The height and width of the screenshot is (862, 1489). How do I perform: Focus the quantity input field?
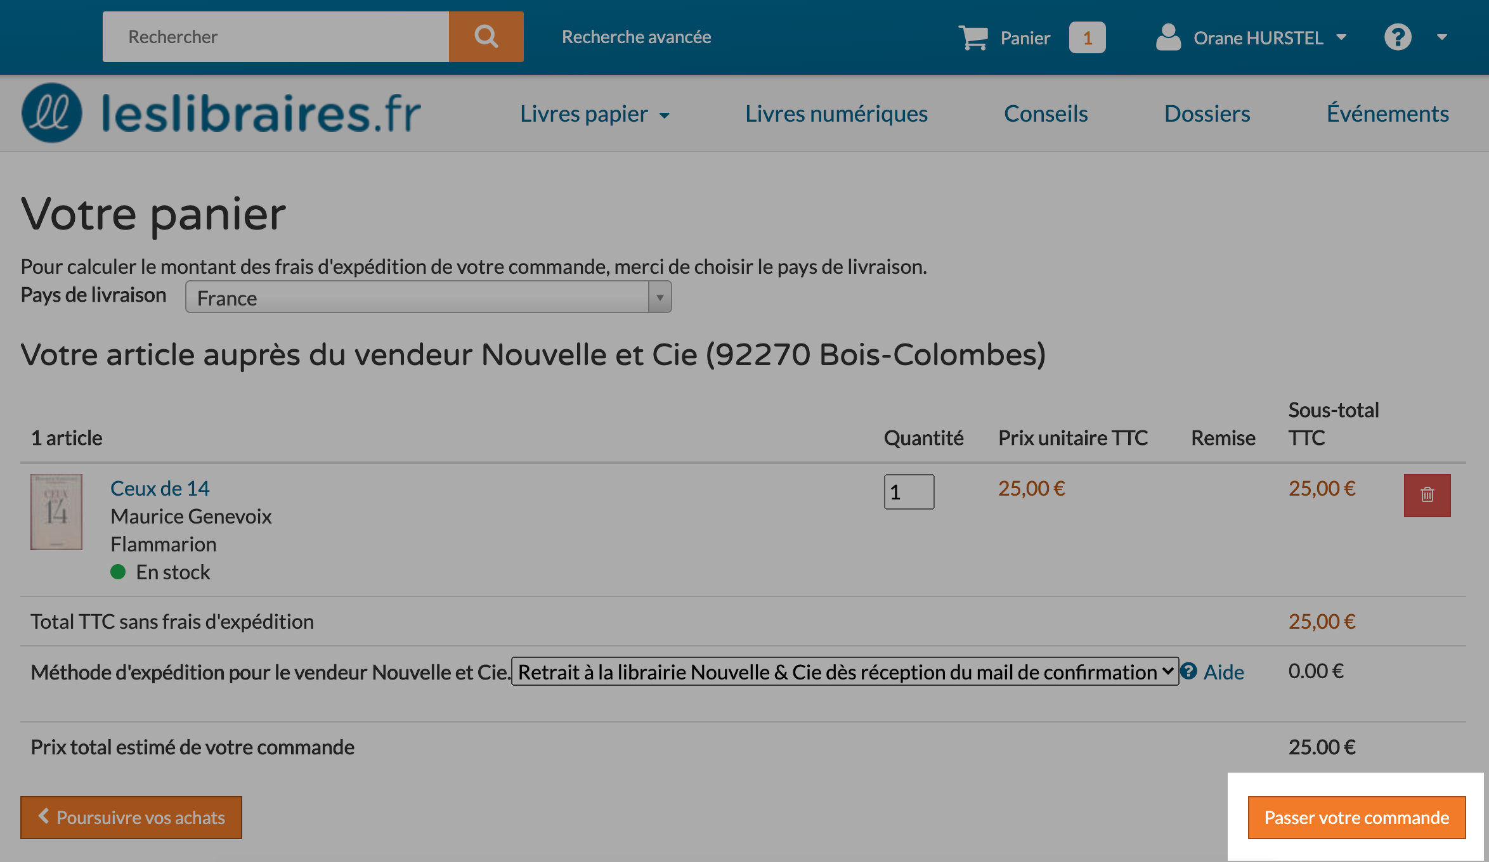[x=909, y=492]
